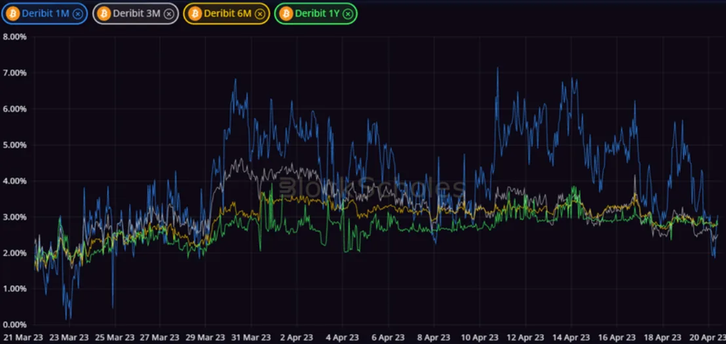Click the 27 Mar 23 date label

pyautogui.click(x=160, y=337)
